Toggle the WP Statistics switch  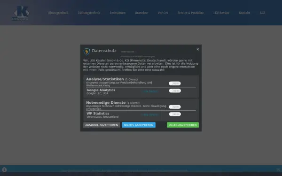pos(175,114)
